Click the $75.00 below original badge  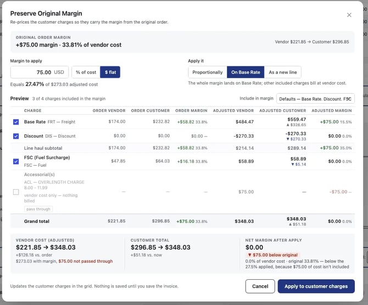pyautogui.click(x=273, y=255)
